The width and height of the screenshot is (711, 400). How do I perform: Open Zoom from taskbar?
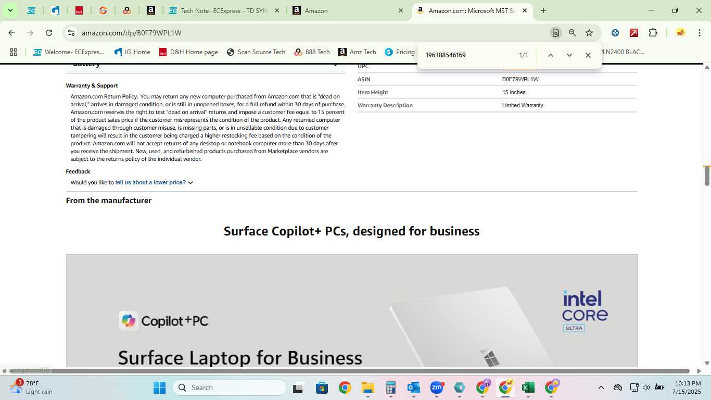(437, 387)
